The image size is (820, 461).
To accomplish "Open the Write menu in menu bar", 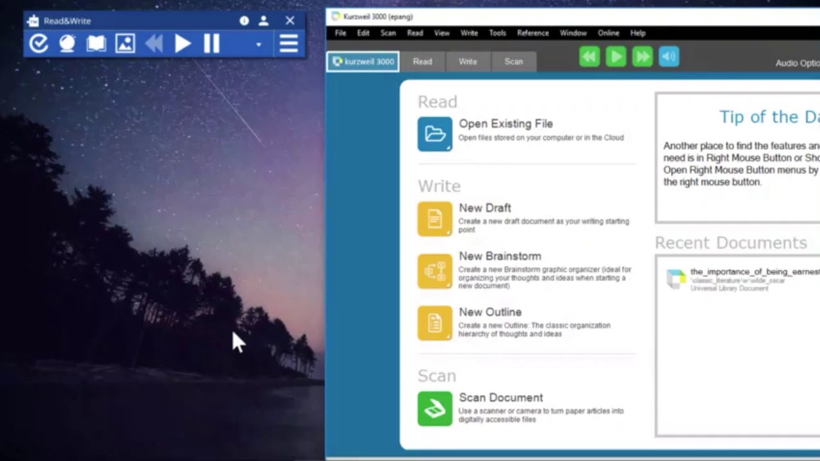I will (x=469, y=33).
